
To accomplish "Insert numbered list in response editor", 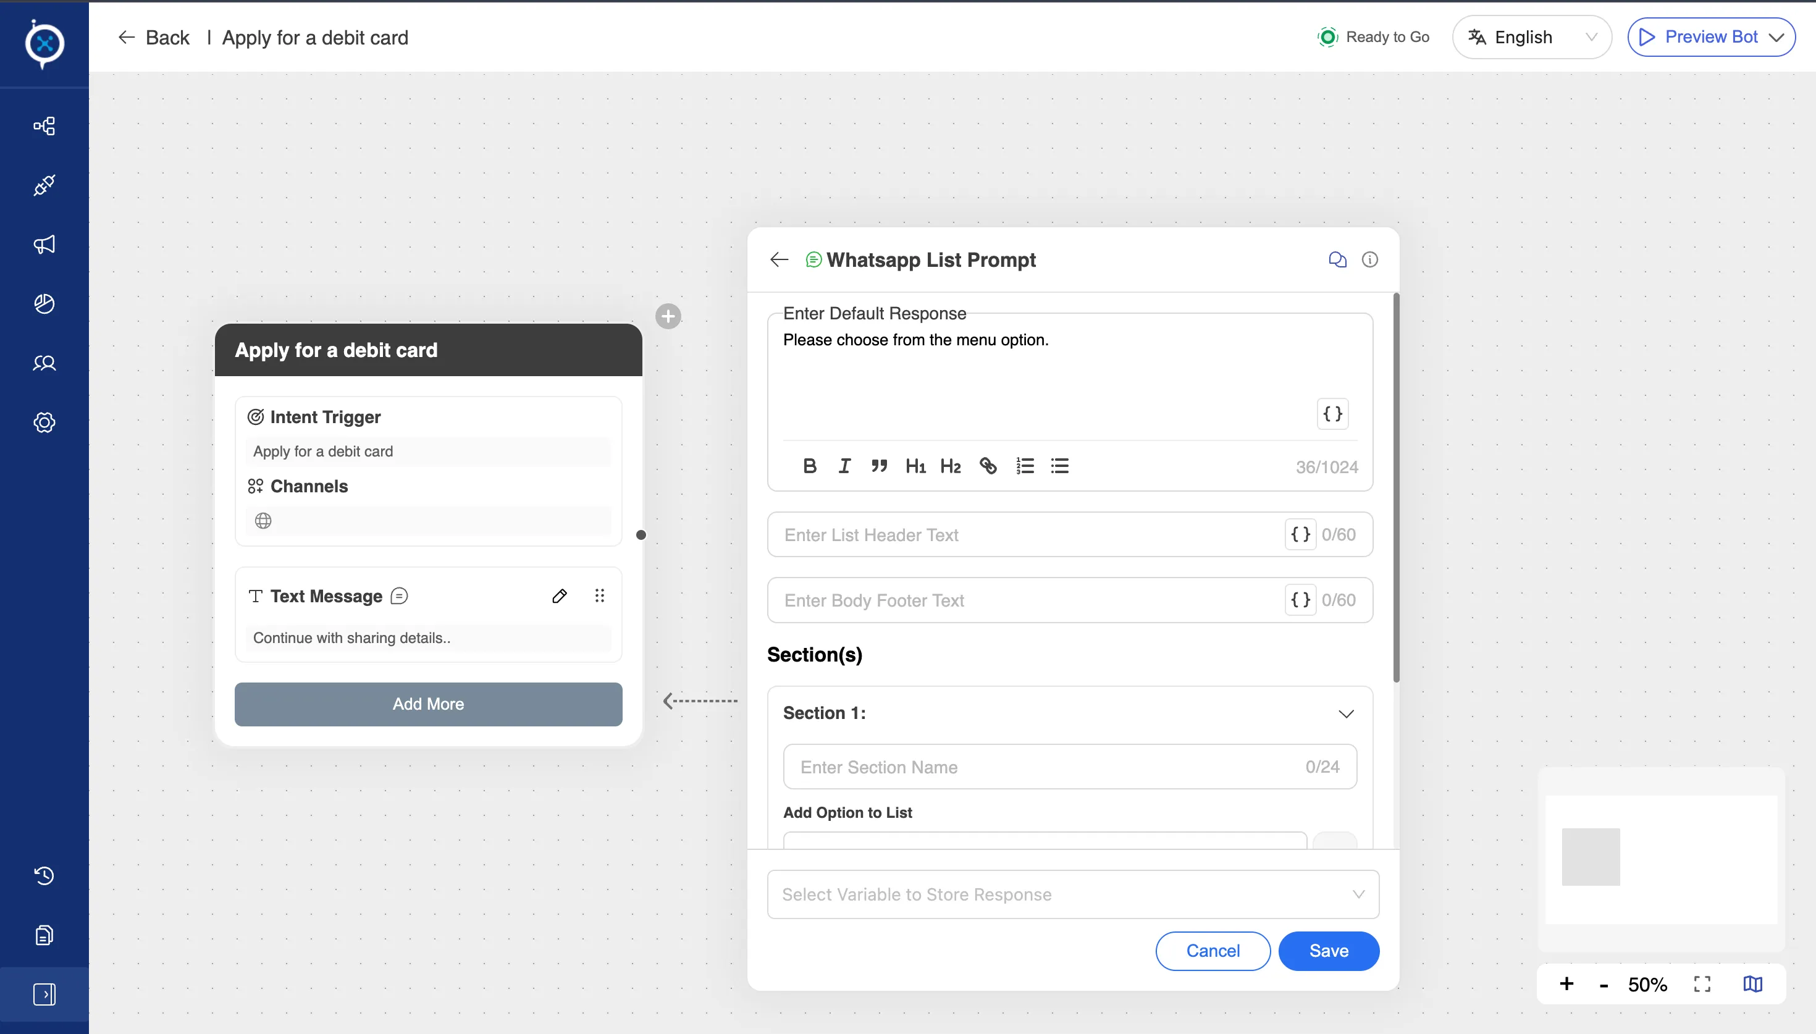I will 1024,466.
